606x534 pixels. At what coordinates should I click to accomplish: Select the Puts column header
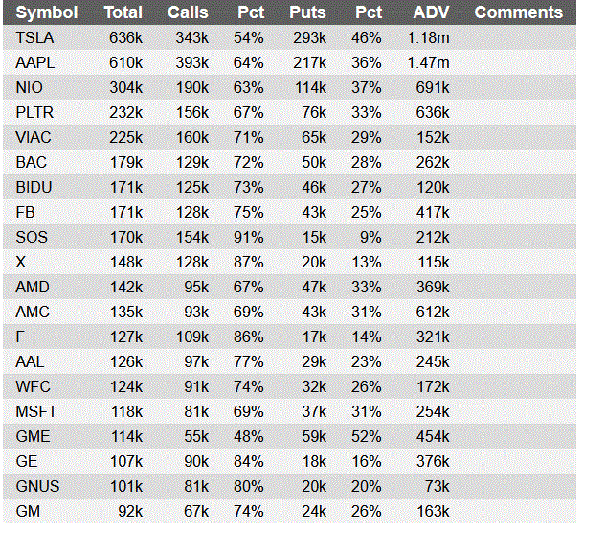click(x=307, y=12)
